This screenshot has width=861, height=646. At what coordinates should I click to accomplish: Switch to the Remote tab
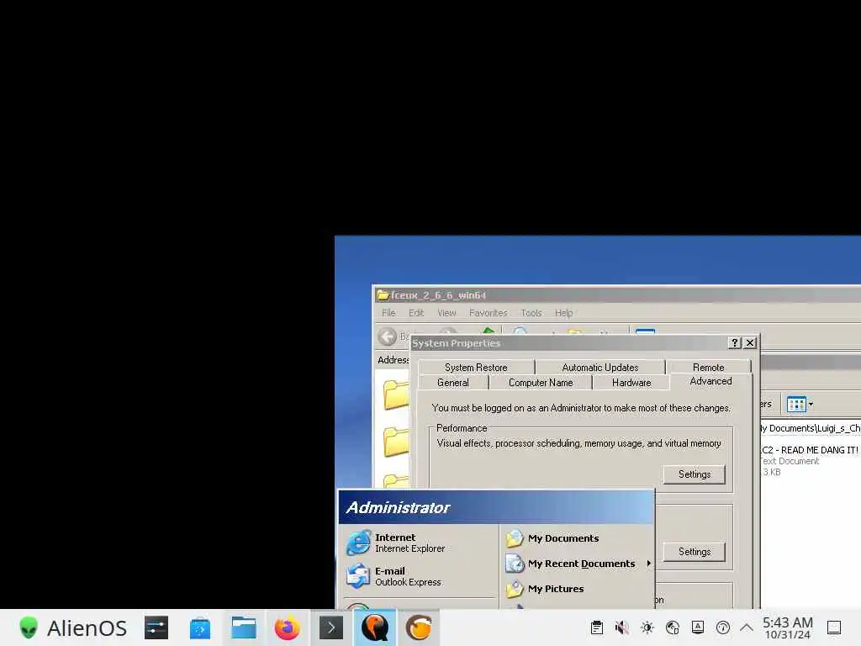tap(708, 367)
